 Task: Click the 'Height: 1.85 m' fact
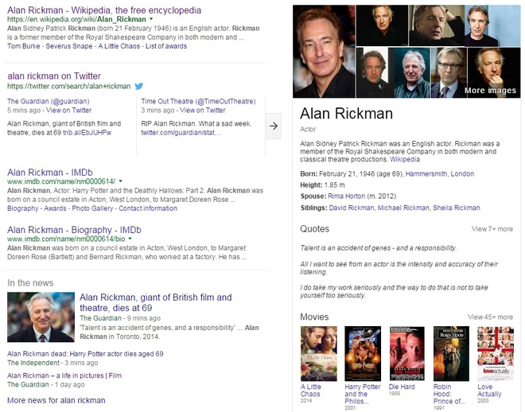[x=322, y=185]
